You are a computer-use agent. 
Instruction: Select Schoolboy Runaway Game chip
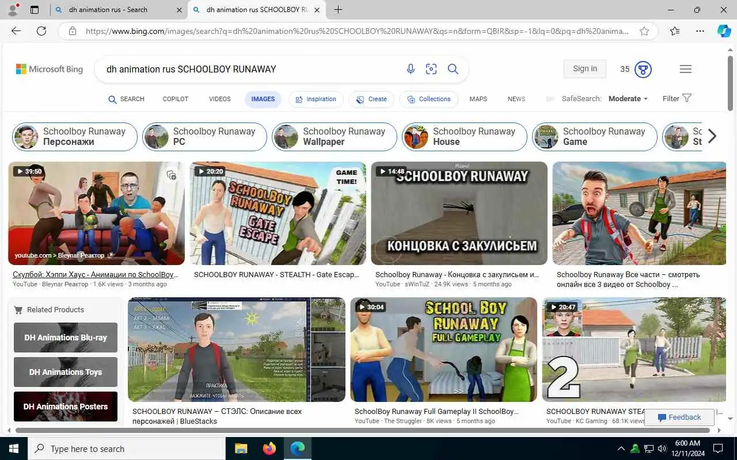click(x=595, y=137)
